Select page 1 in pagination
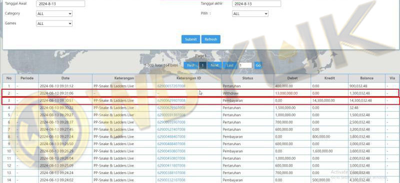Image resolution: width=400 pixels, height=183 pixels. point(203,65)
